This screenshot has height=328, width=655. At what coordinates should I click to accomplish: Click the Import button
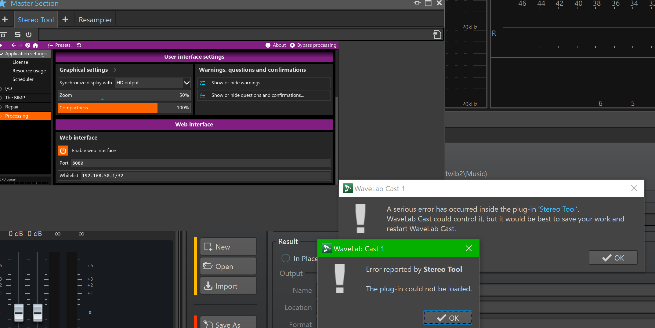tap(228, 286)
